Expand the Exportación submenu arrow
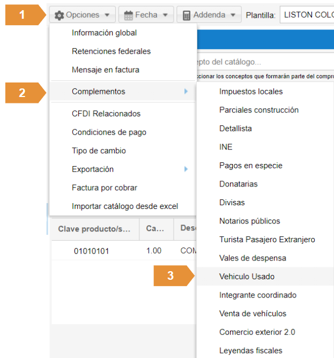This screenshot has height=358, width=334. coord(186,169)
